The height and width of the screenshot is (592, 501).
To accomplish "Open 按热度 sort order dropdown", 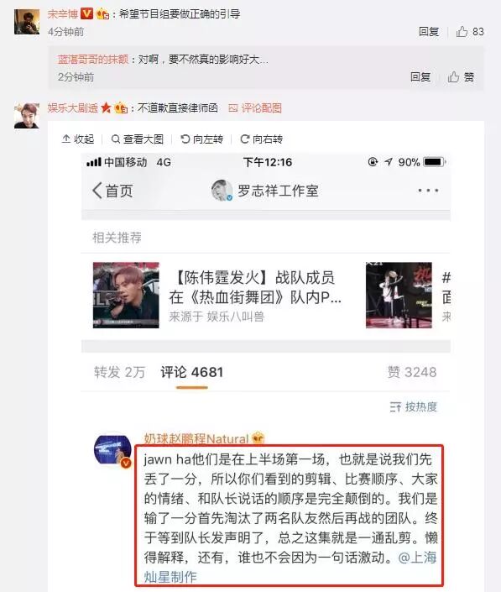I will [413, 407].
